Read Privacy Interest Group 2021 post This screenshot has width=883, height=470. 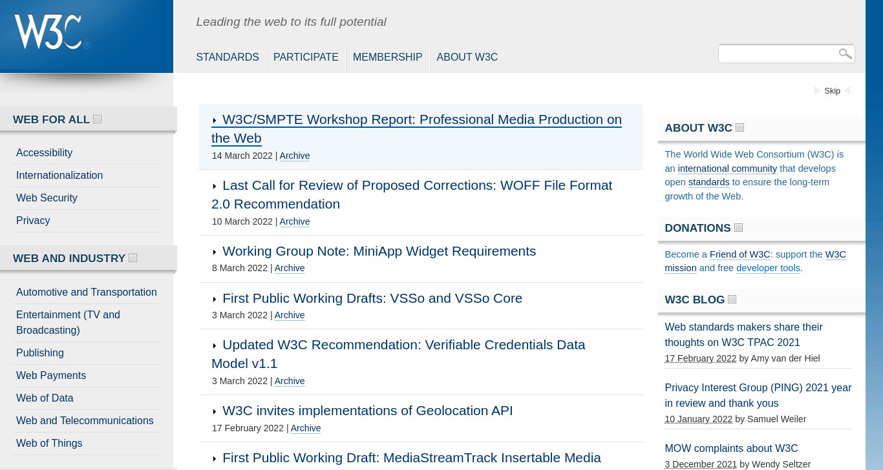coord(758,395)
